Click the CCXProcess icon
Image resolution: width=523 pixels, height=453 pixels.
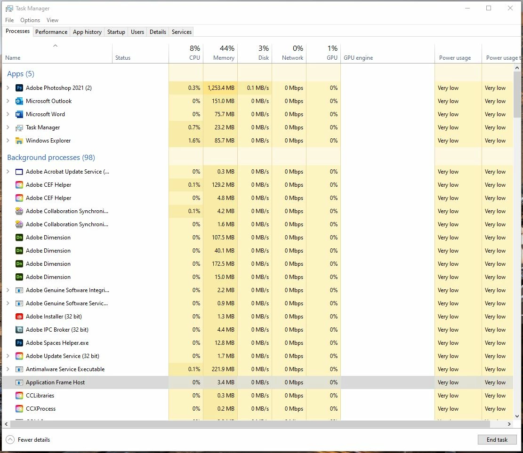coord(19,409)
